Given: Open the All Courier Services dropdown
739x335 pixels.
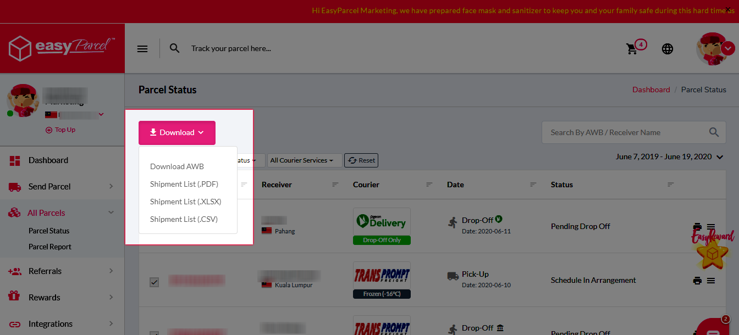Looking at the screenshot, I should click(305, 160).
